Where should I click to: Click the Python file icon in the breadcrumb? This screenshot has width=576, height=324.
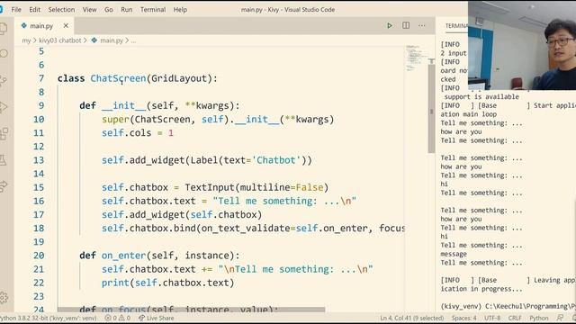(94, 40)
